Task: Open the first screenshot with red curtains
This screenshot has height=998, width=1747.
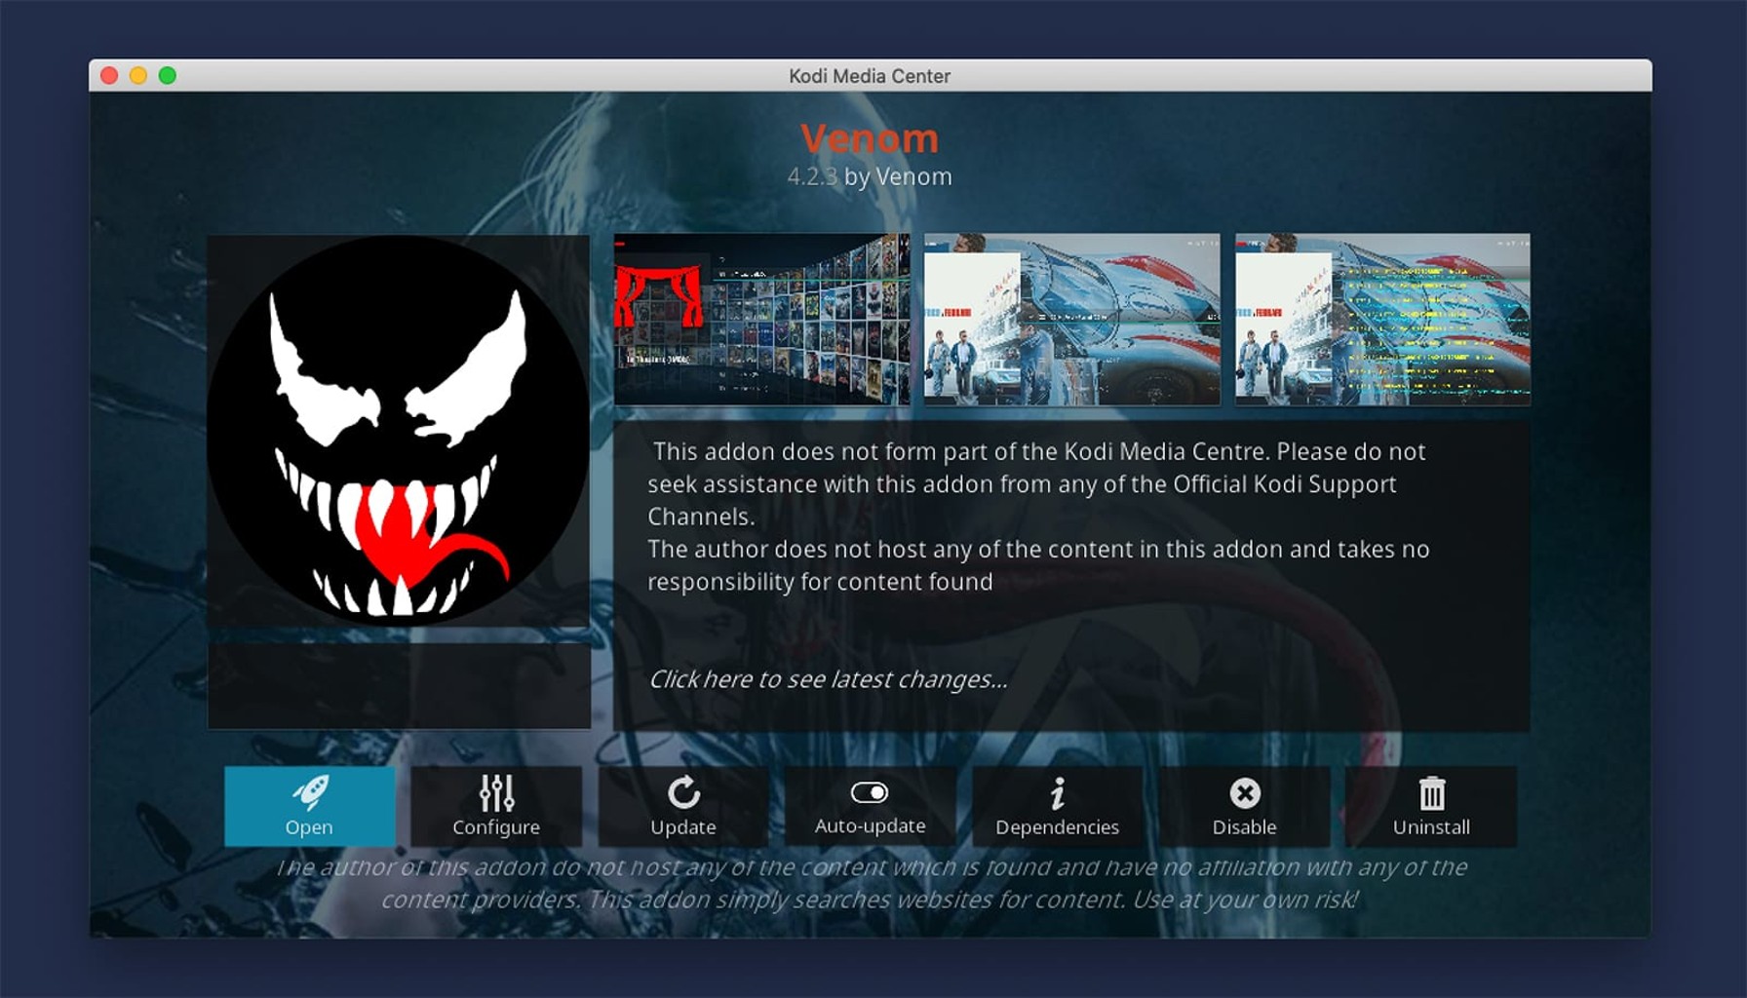Action: 761,319
